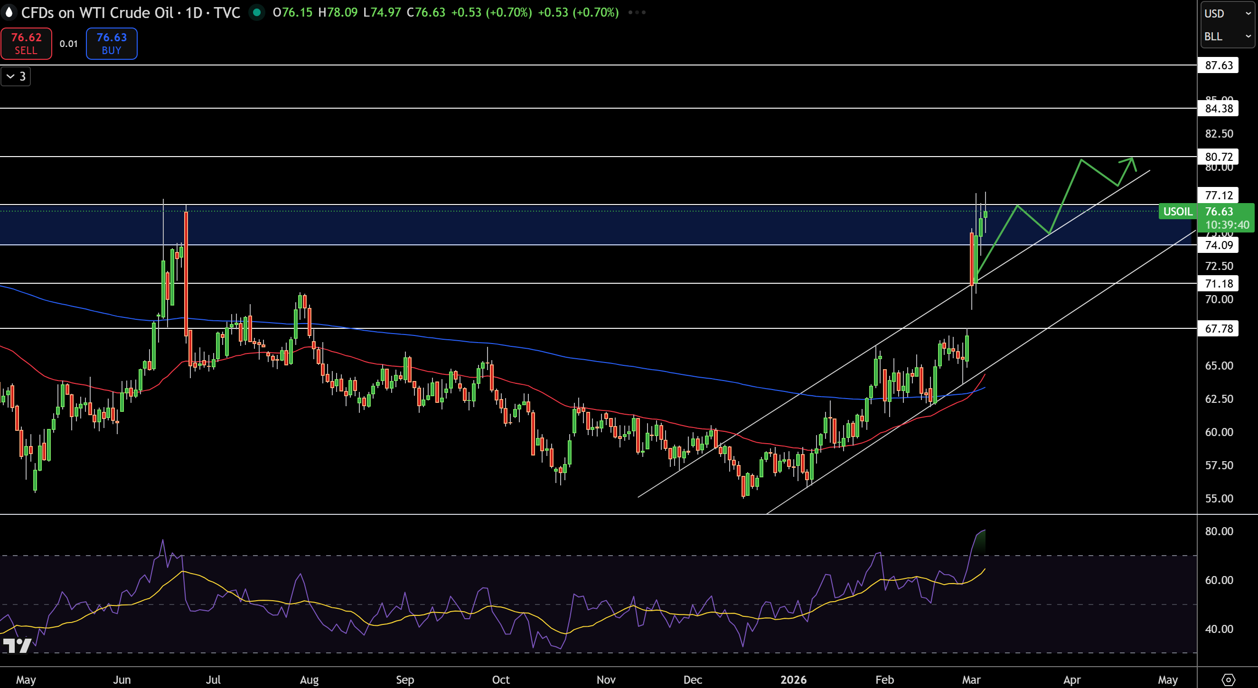Select the 84.38 horizontal line price label

coord(1218,108)
